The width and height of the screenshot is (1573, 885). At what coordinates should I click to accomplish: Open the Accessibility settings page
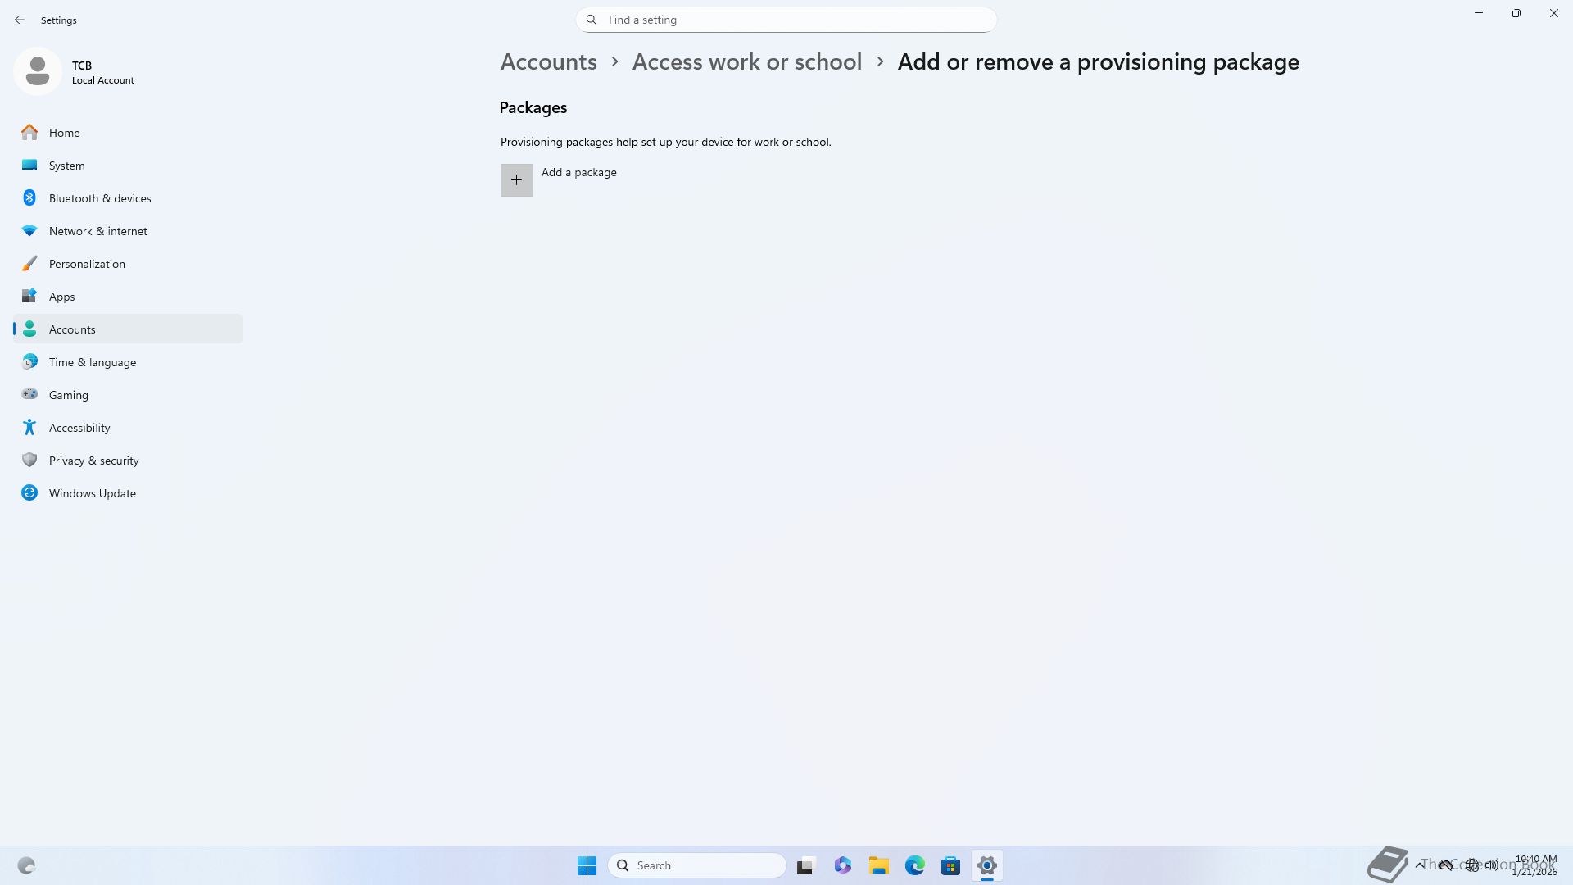click(79, 428)
